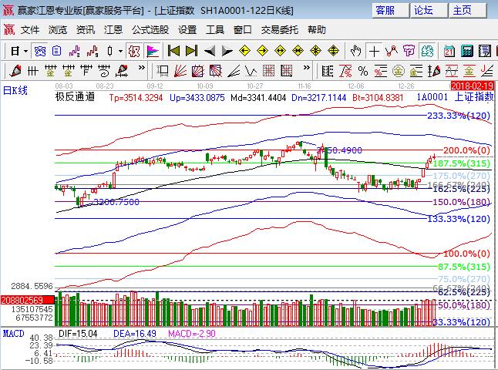The image size is (498, 370).
Task: Click the red 200.0%(0) level line label
Action: (x=466, y=150)
